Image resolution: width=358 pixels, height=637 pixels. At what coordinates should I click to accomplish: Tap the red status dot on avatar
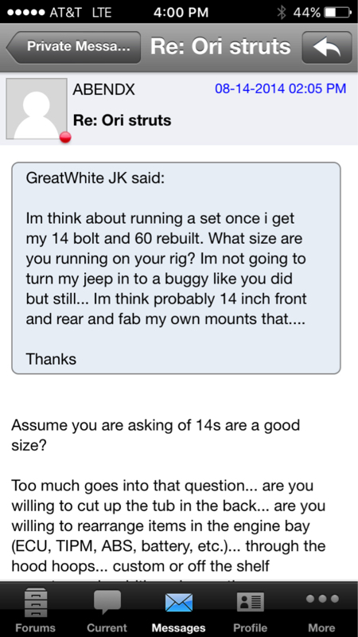[65, 137]
